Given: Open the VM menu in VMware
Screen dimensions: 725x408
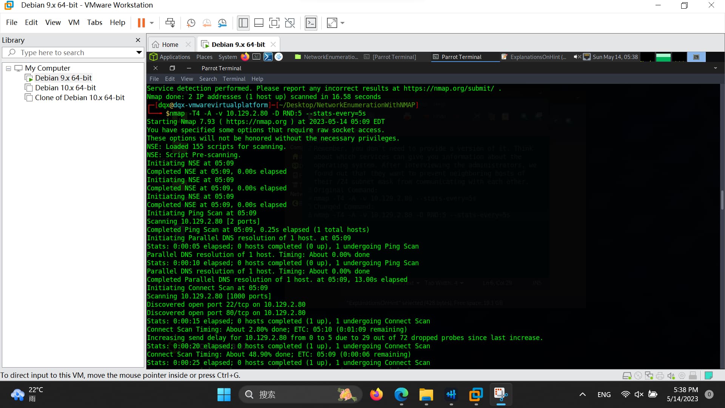Looking at the screenshot, I should (x=74, y=22).
